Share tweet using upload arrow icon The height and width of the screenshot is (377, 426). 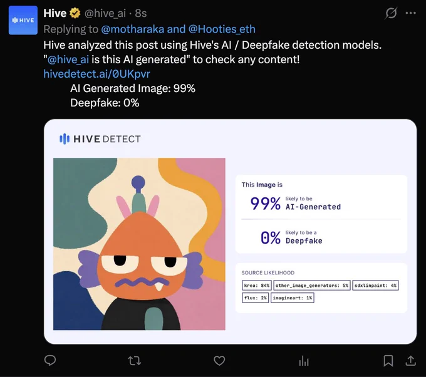tap(410, 361)
